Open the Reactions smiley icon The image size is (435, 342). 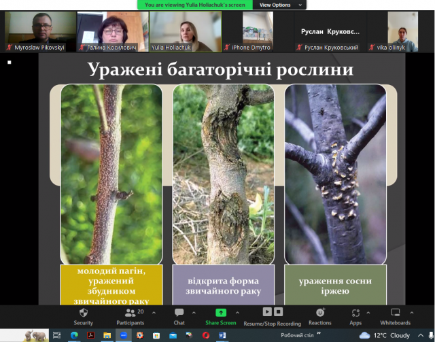tap(320, 313)
